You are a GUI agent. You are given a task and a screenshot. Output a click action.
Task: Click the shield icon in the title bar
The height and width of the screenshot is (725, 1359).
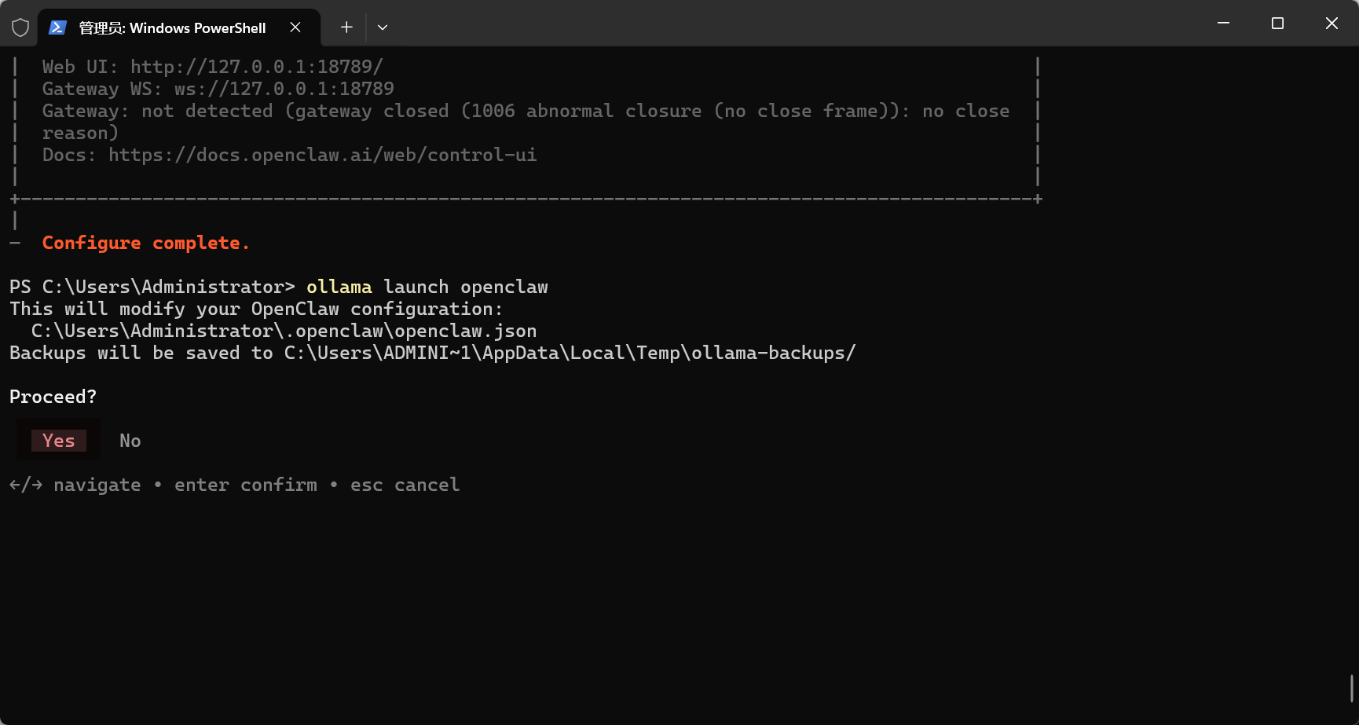20,27
